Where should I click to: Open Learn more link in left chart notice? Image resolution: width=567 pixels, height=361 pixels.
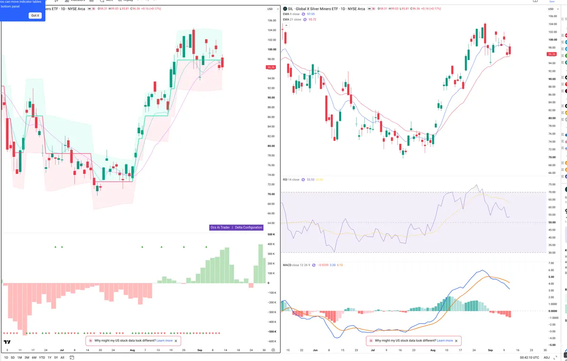[x=165, y=341]
